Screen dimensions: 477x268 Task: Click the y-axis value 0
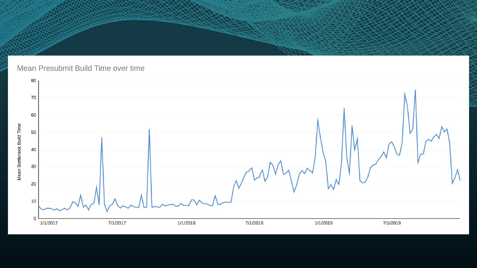(x=35, y=218)
